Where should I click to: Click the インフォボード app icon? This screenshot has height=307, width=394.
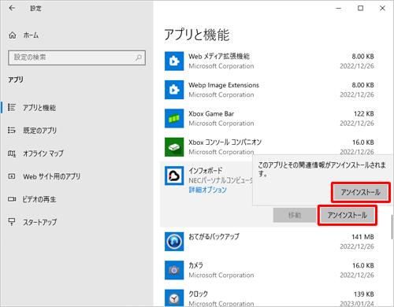174,176
